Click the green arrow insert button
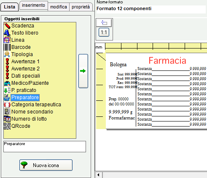 (83, 71)
